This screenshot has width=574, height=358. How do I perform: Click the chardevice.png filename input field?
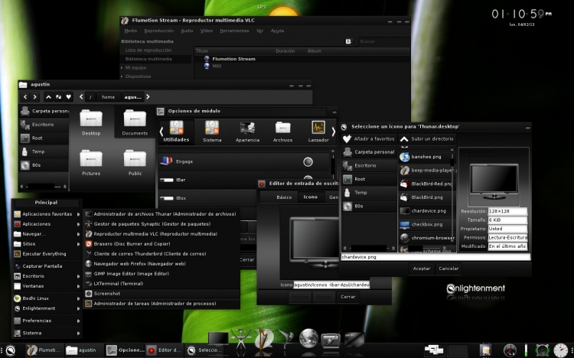point(435,257)
